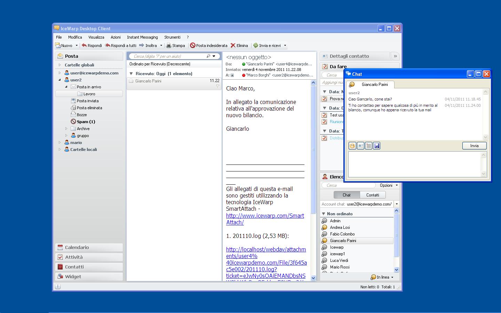Image resolution: width=501 pixels, height=313 pixels.
Task: Expand the user@icewarpdemo.com account
Action: [x=59, y=73]
